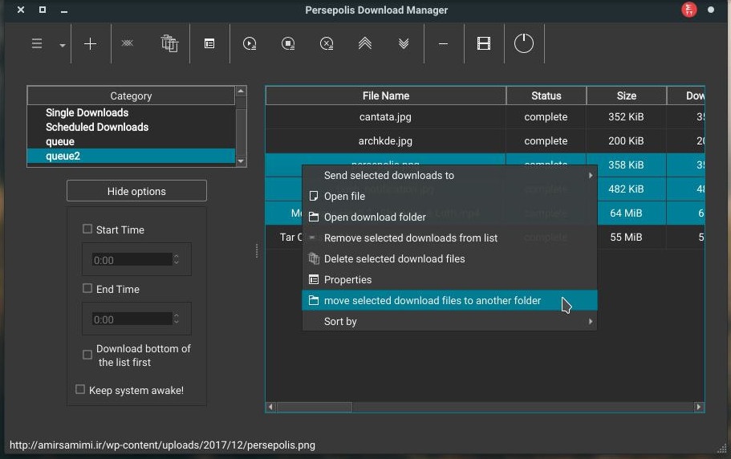Screen dimensions: 731x459
Task: Click the 64 MiB size cell
Action: pos(626,213)
